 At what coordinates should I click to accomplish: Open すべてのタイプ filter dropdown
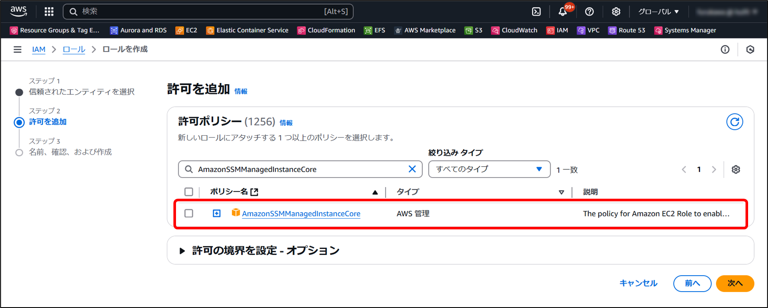(489, 169)
